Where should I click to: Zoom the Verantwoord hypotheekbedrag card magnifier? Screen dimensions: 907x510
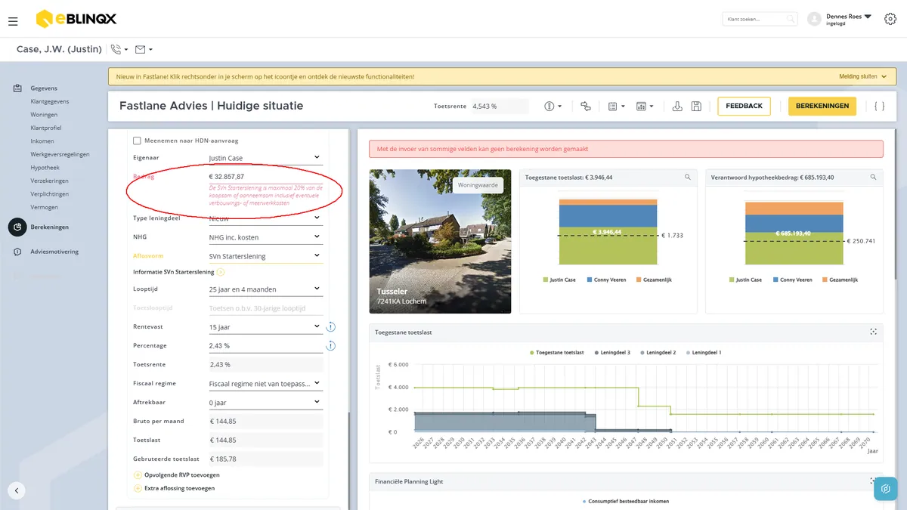click(873, 177)
